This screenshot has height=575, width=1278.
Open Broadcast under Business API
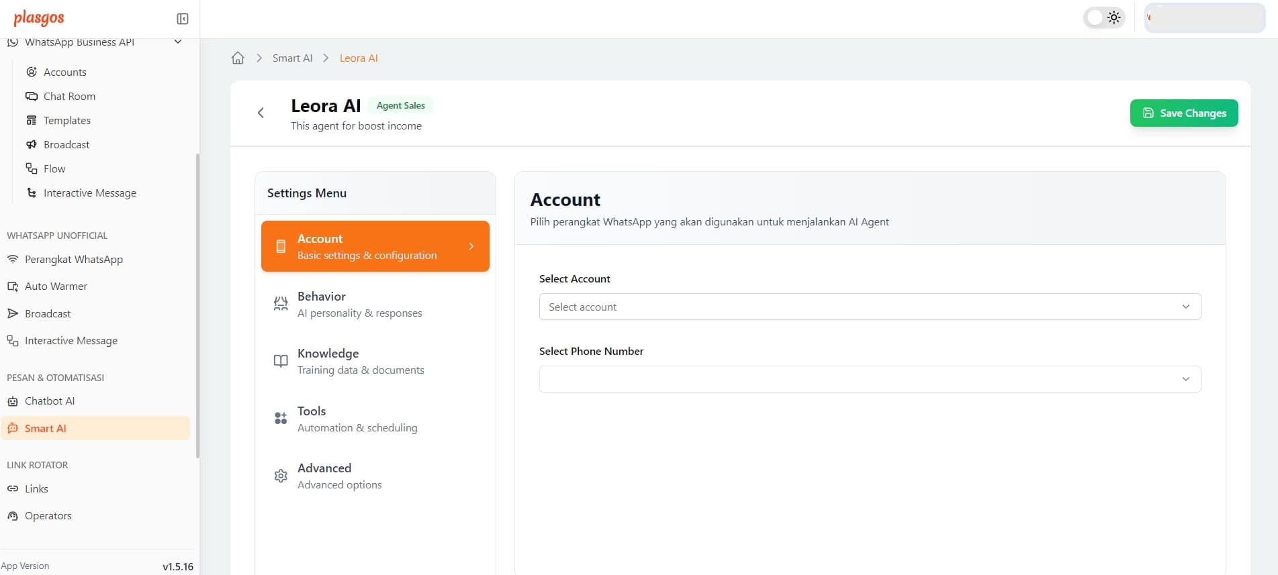click(66, 144)
